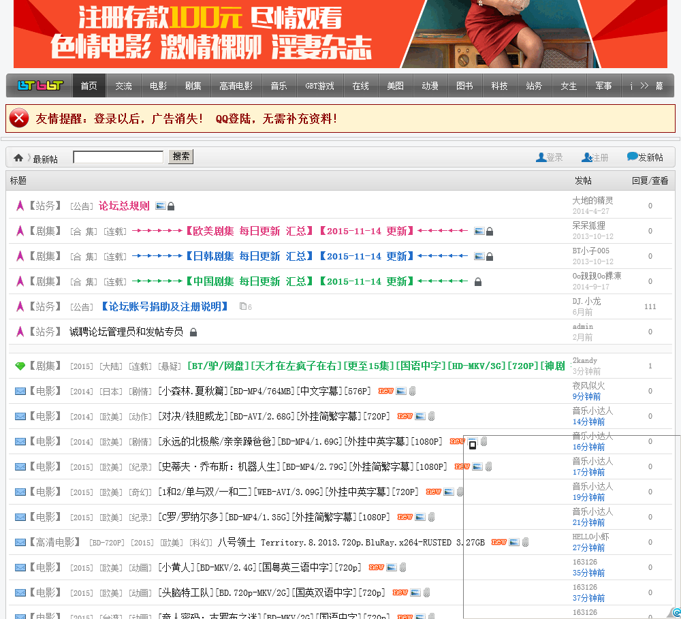681x619 pixels.
Task: Click the envelope icon of 1和2/单与双 row
Action: pyautogui.click(x=20, y=492)
